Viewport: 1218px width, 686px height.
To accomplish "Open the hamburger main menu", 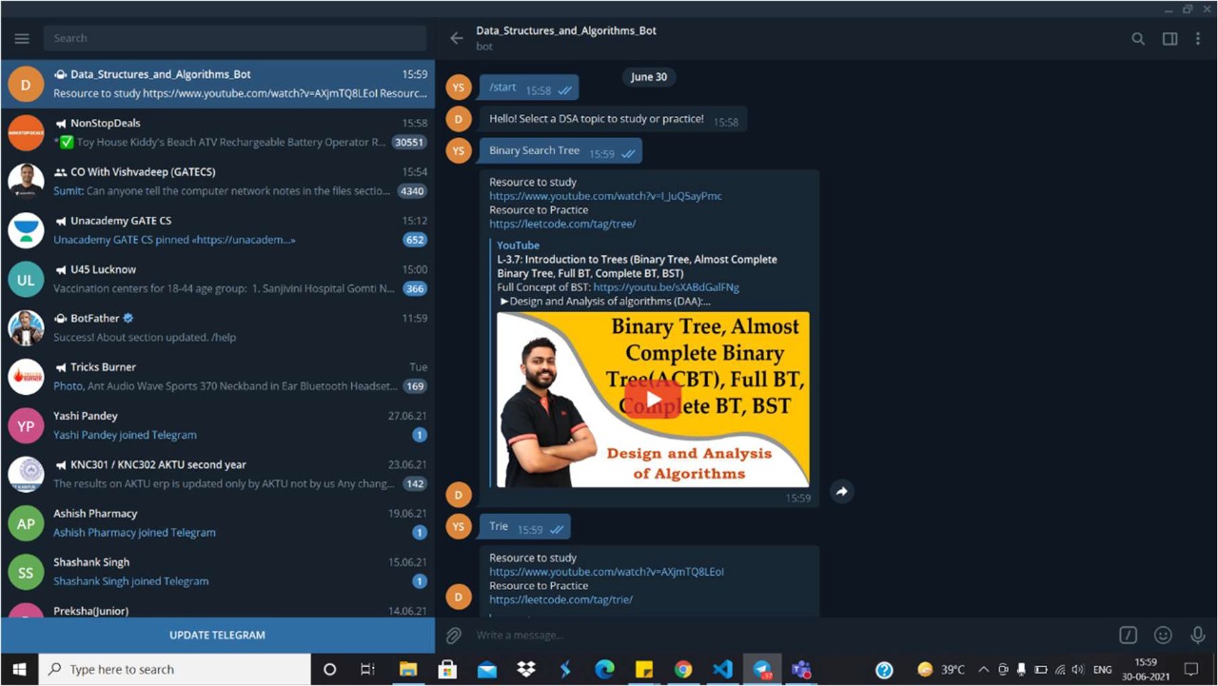I will (x=22, y=38).
